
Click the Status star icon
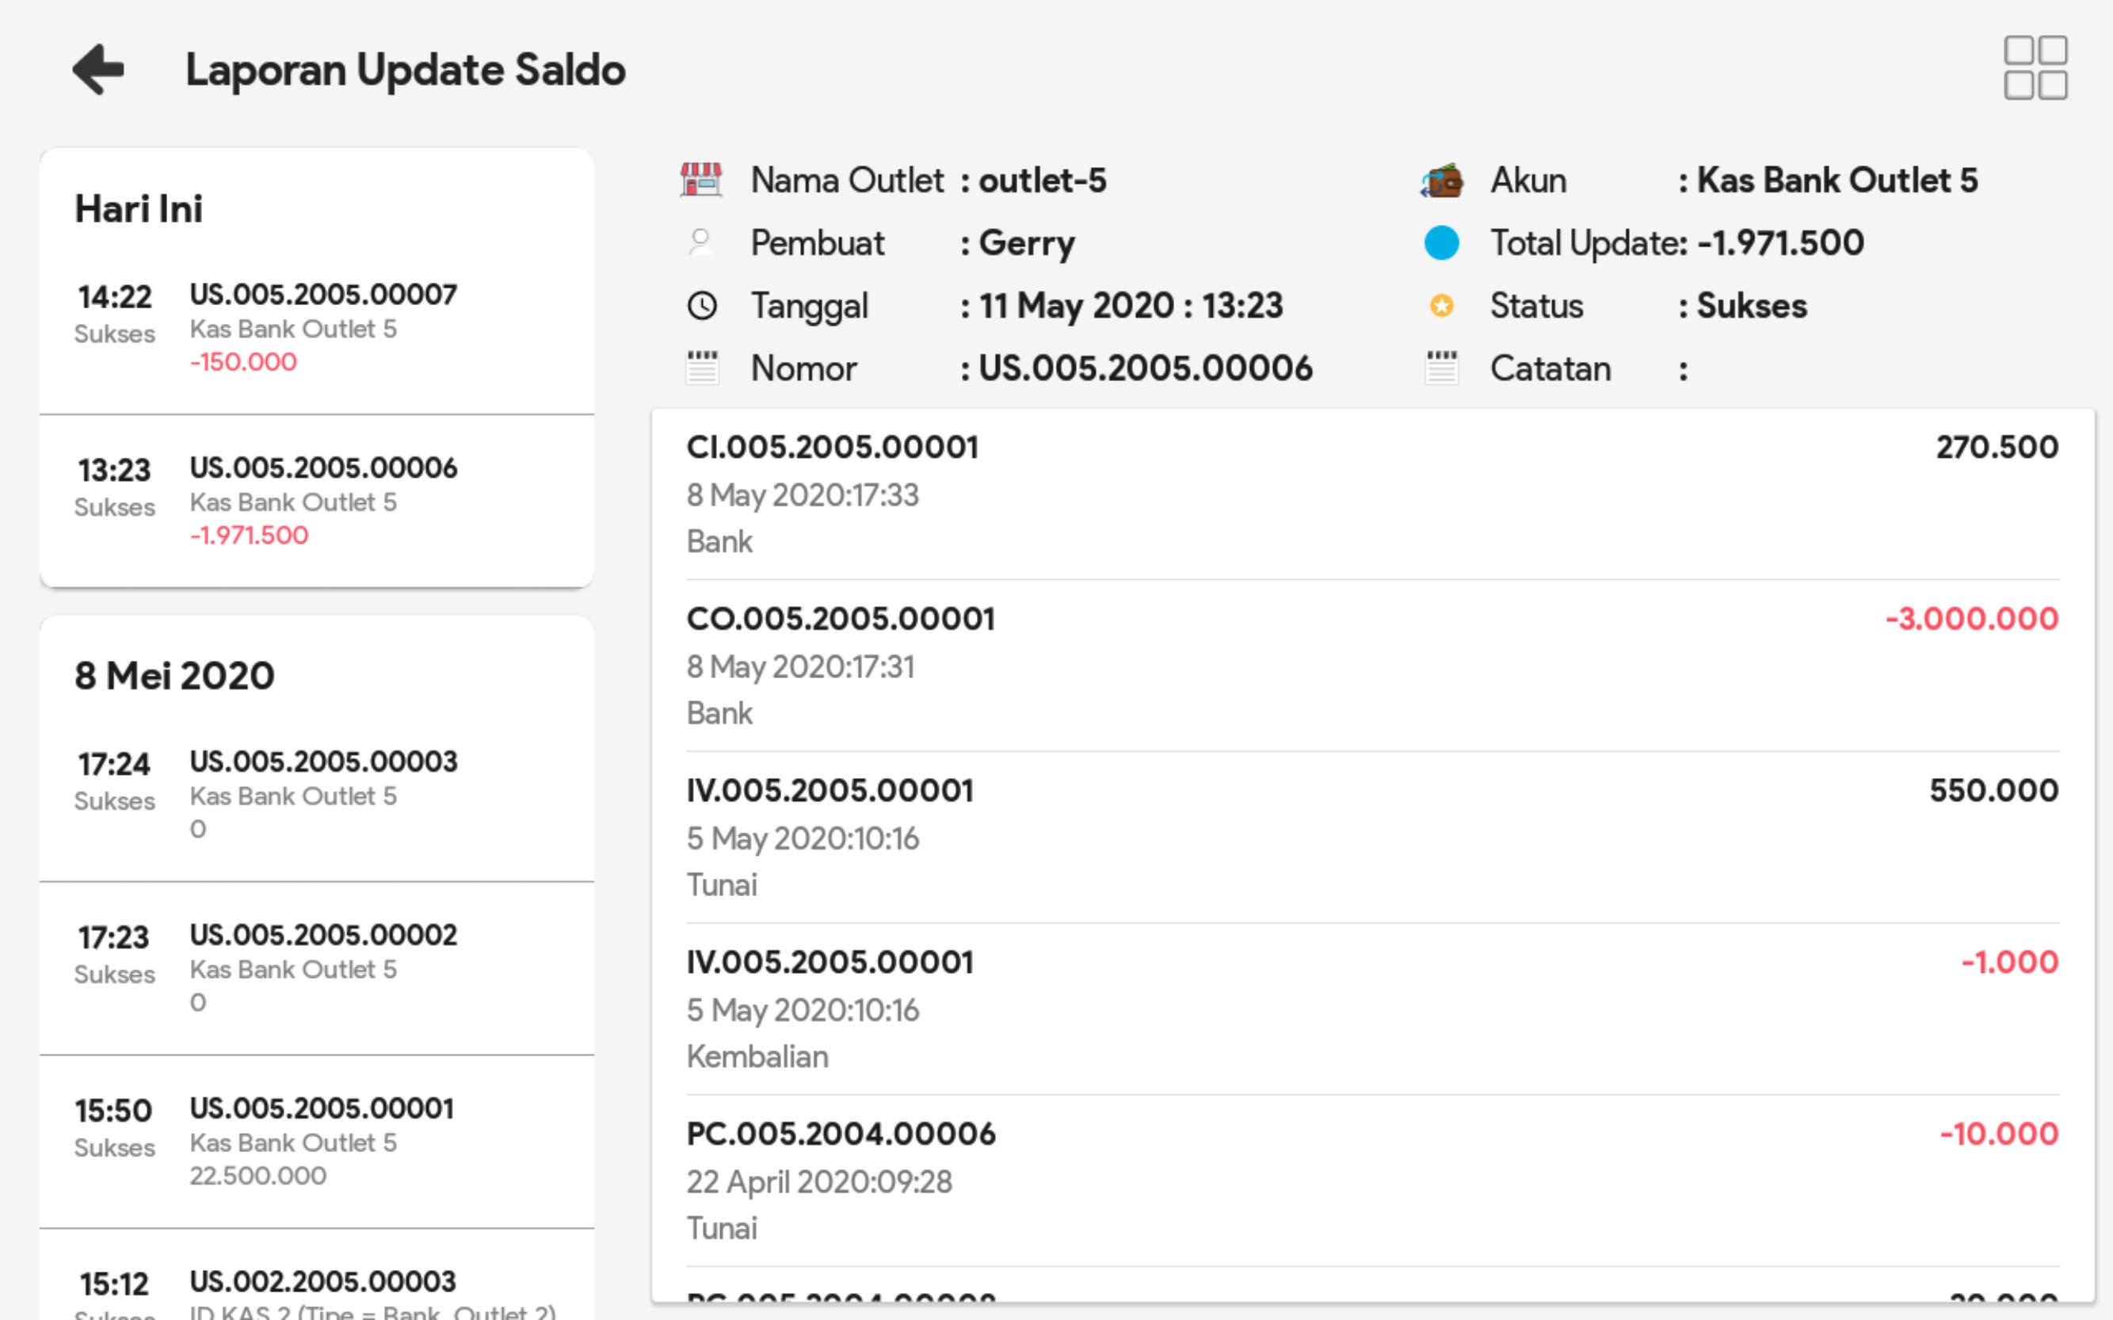[x=1441, y=306]
